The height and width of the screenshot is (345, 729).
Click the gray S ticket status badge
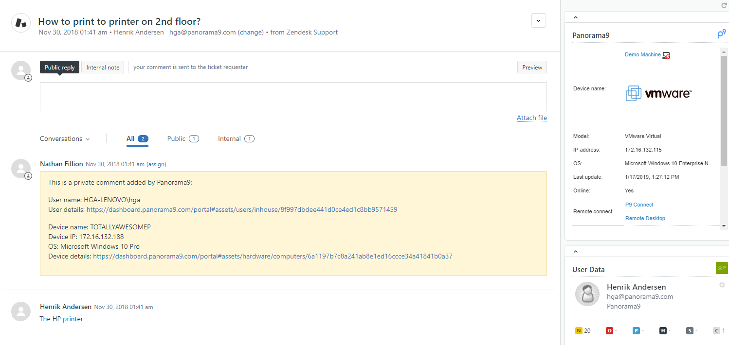[690, 330]
